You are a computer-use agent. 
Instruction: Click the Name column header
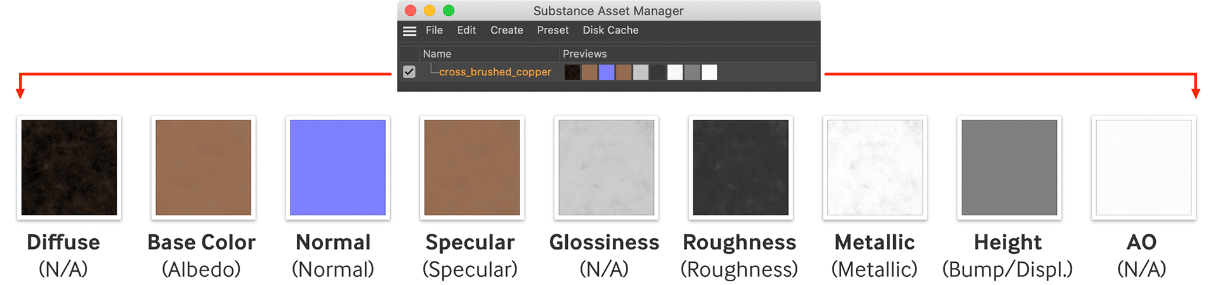click(x=437, y=54)
